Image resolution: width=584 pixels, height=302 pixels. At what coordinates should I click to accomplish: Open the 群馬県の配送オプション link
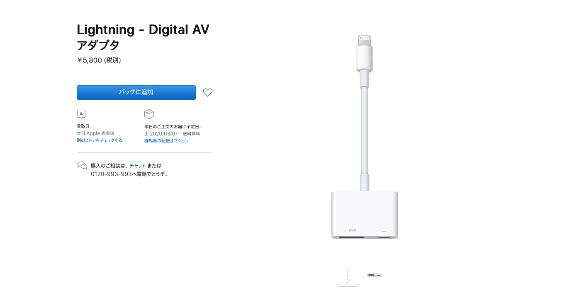point(166,141)
